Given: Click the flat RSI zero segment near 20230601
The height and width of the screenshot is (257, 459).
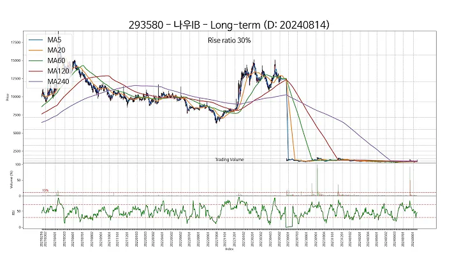Looking at the screenshot, I should [289, 226].
